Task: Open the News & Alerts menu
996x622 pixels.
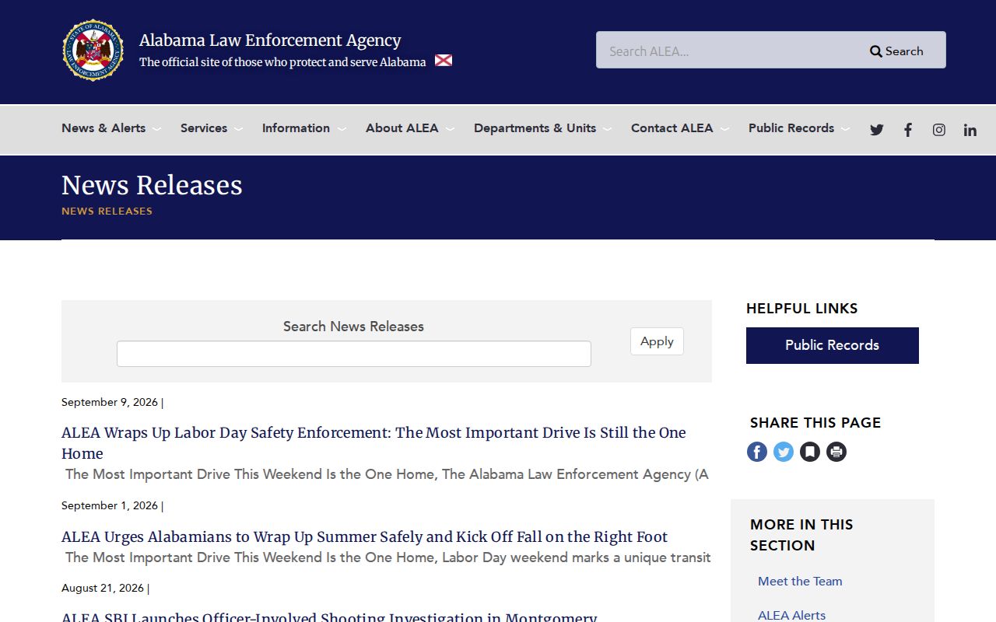Action: 103,128
